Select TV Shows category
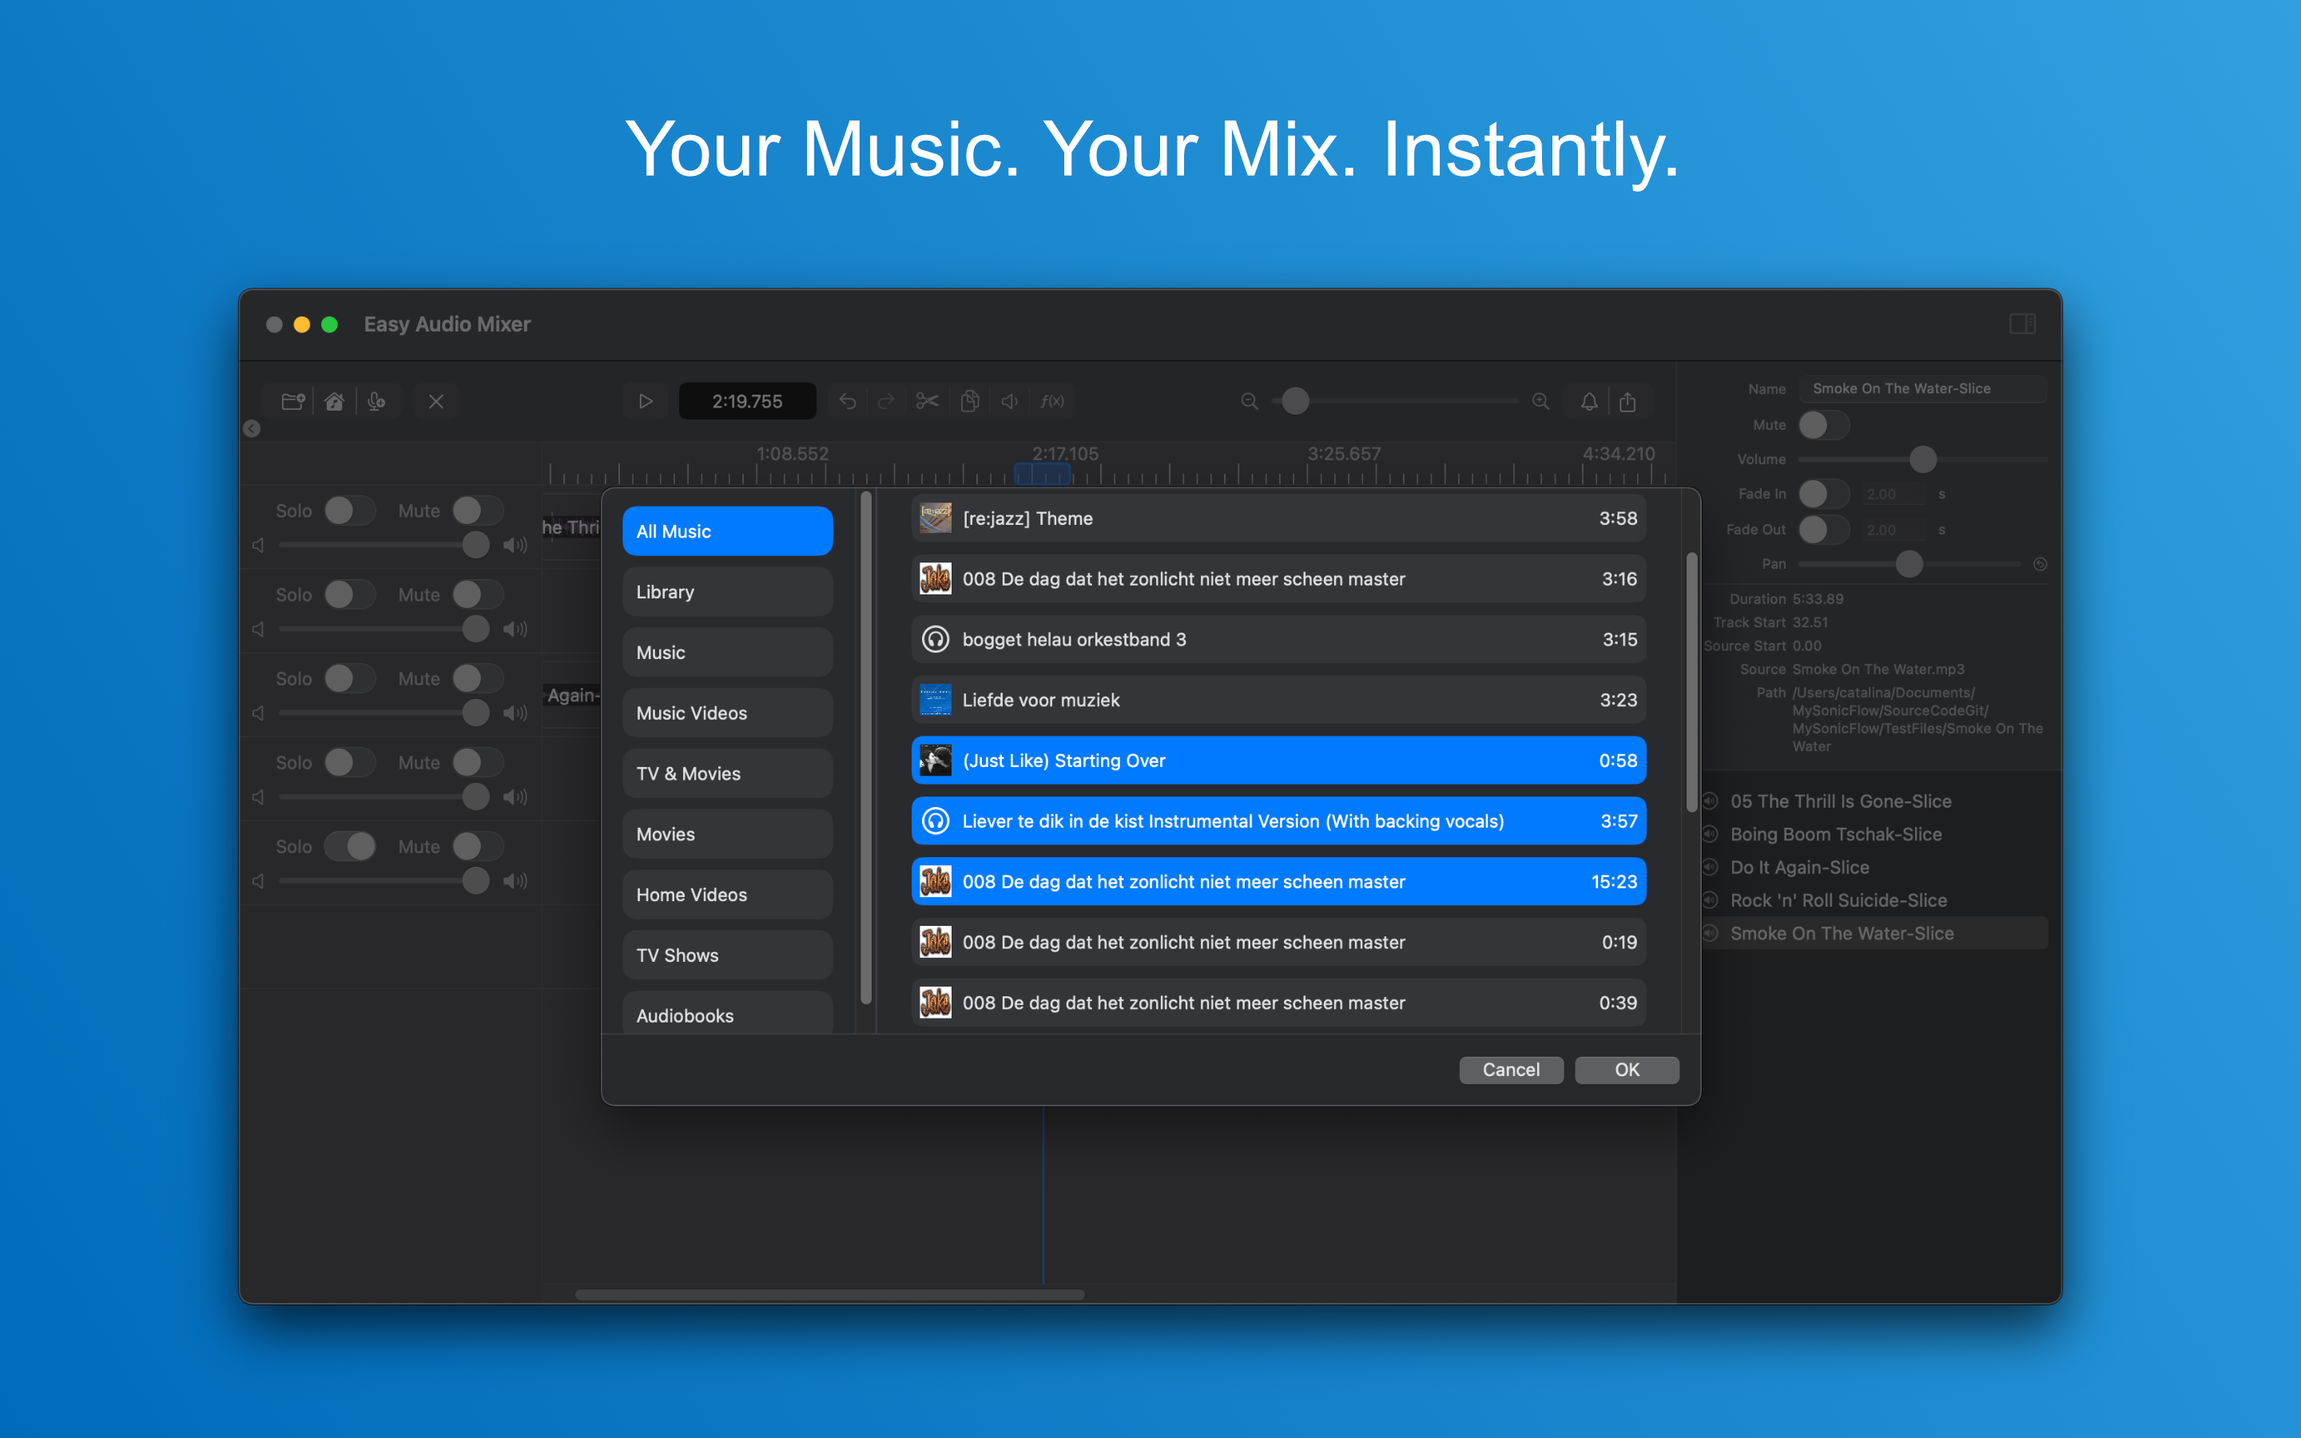2301x1438 pixels. point(727,955)
